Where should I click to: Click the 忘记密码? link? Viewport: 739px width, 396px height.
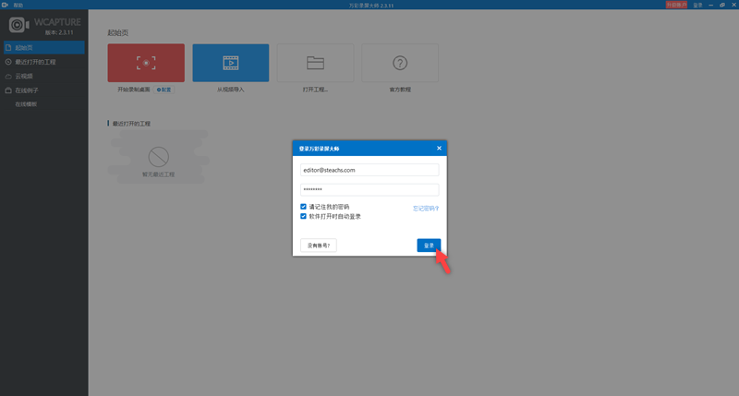click(x=426, y=208)
